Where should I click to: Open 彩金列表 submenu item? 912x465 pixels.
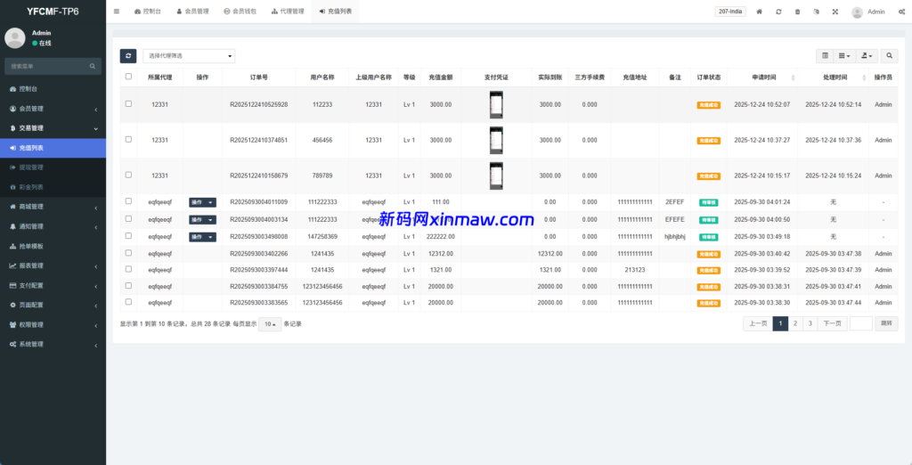(x=53, y=187)
